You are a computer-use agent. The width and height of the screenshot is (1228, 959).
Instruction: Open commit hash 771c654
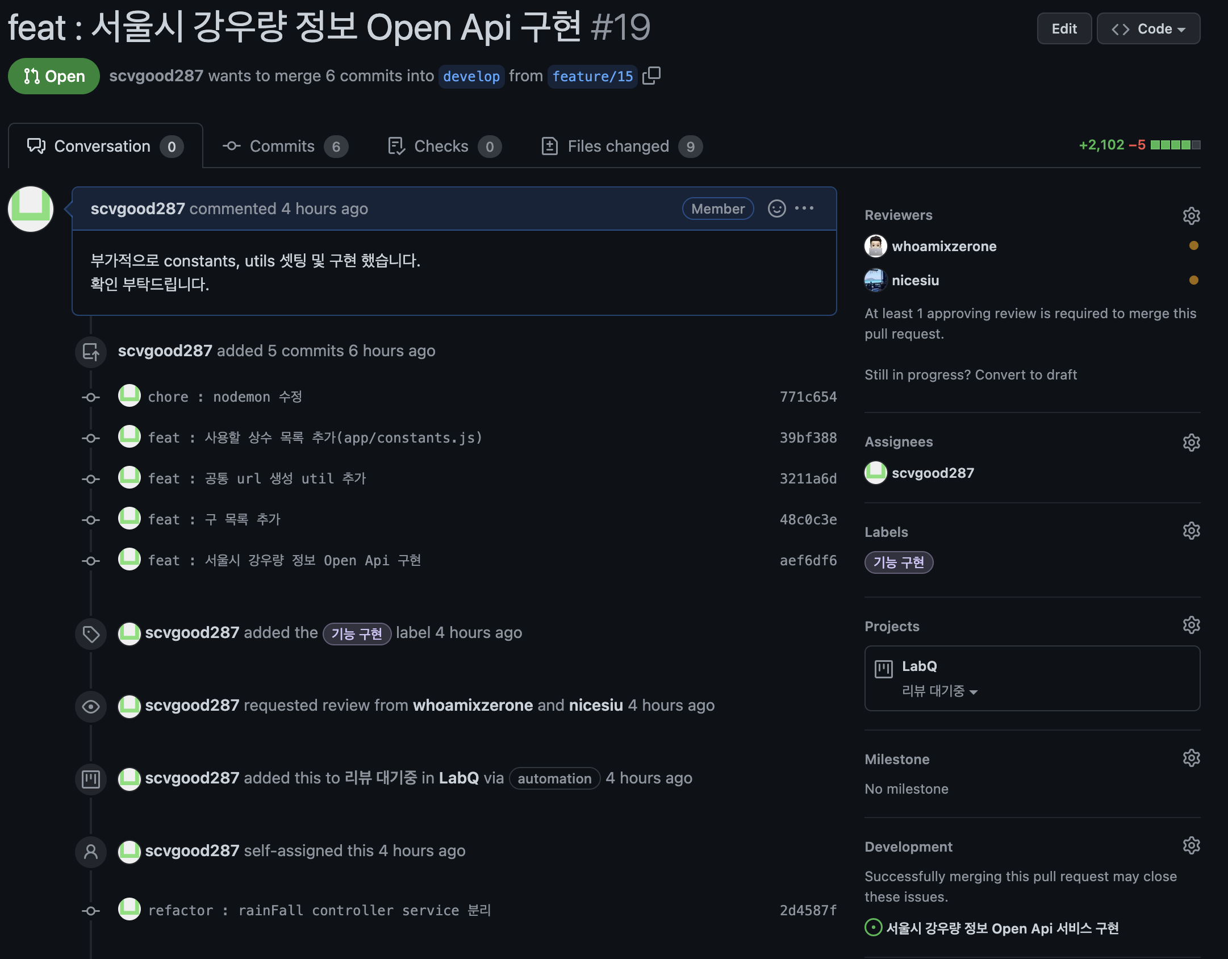click(808, 397)
